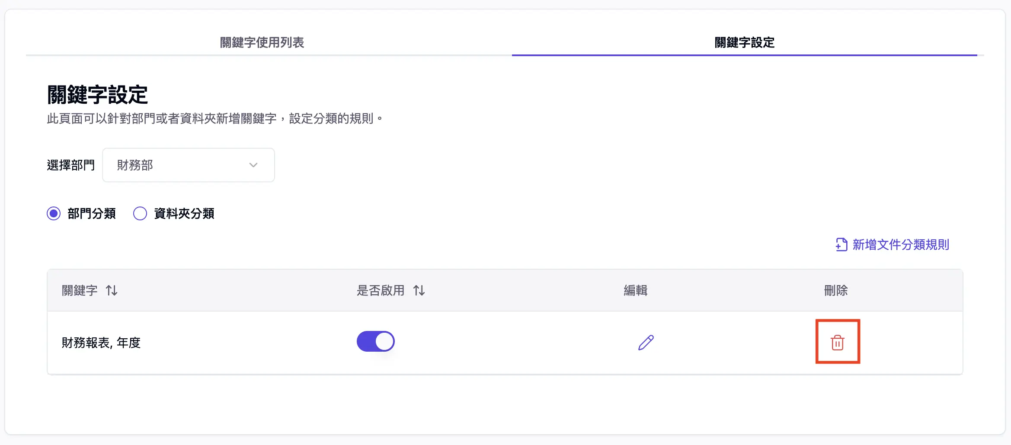
Task: Open the 選擇部門 department dropdown
Action: click(188, 165)
